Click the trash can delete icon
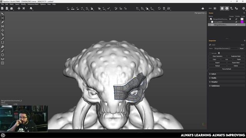 coord(164,8)
